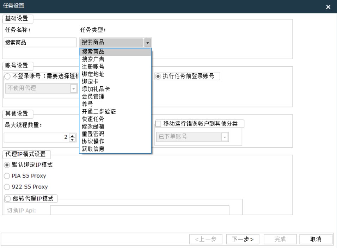
Task: Select 搜索广告 from the task type list
Action: click(x=115, y=59)
